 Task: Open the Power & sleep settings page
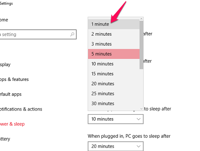pyautogui.click(x=12, y=124)
